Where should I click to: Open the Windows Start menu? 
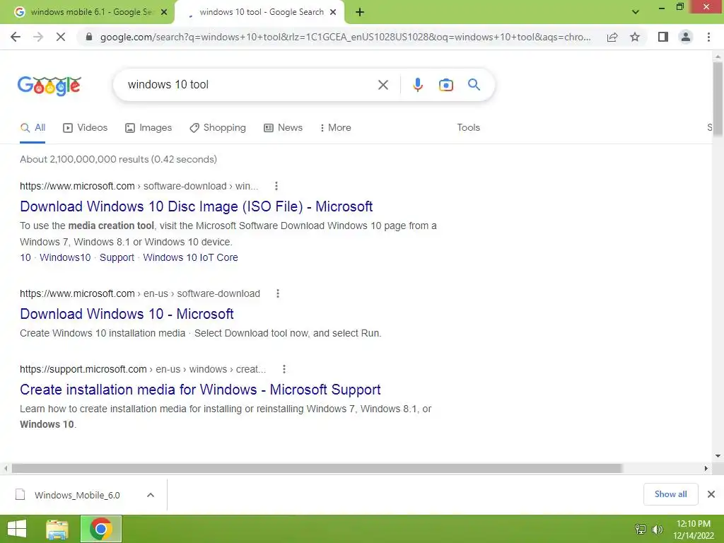[17, 529]
